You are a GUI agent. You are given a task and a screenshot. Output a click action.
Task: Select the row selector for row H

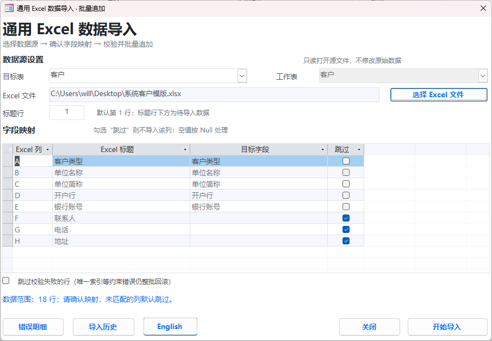coord(8,241)
